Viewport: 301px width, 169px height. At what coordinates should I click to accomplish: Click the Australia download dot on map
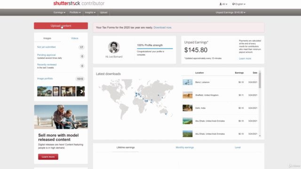(166, 114)
